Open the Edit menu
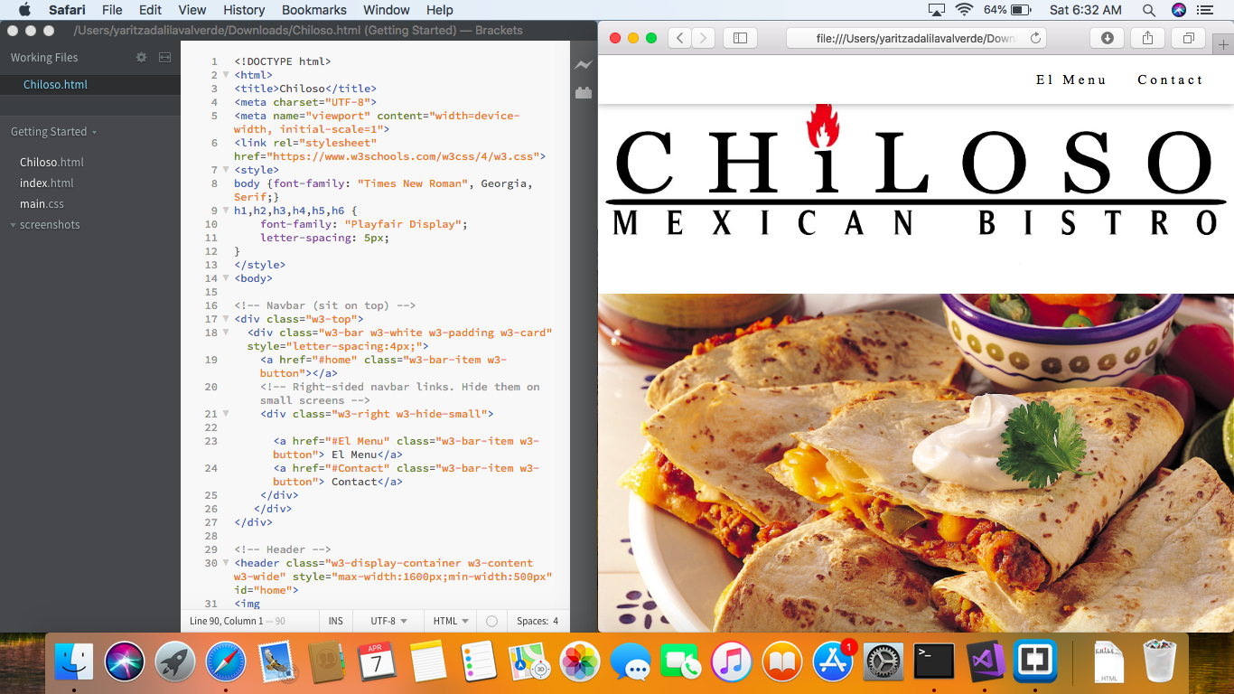The image size is (1234, 694). [x=150, y=10]
